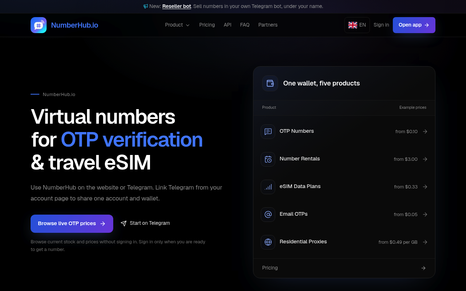Click the UK flag icon
Image resolution: width=466 pixels, height=291 pixels.
point(353,25)
